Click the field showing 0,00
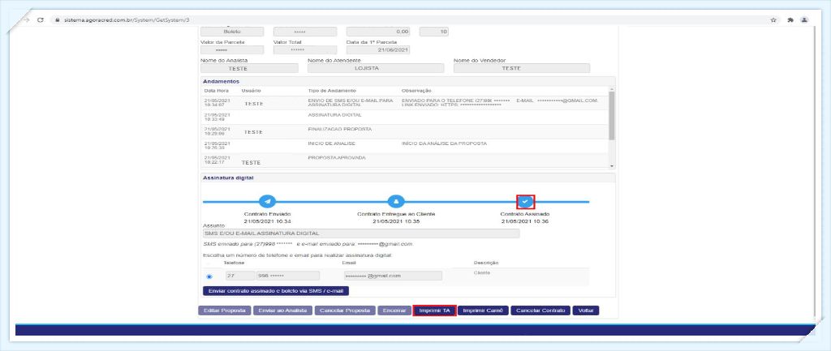Viewport: 831px width, 351px height. tap(378, 32)
